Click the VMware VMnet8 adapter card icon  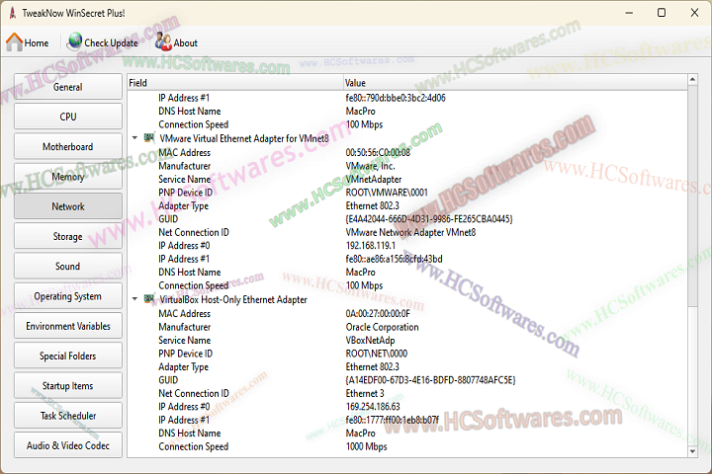[x=149, y=138]
